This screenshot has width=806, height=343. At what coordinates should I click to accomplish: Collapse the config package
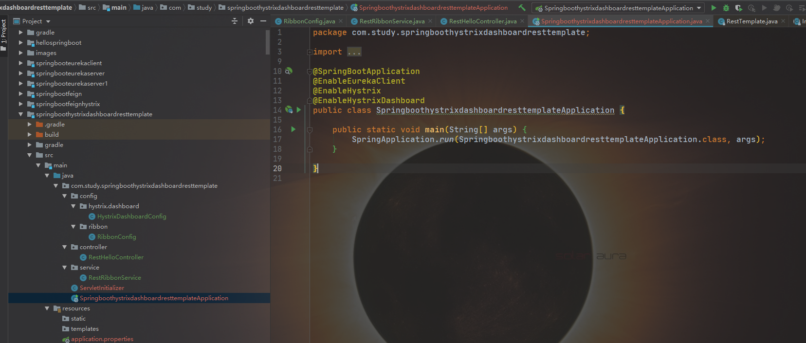pyautogui.click(x=64, y=196)
